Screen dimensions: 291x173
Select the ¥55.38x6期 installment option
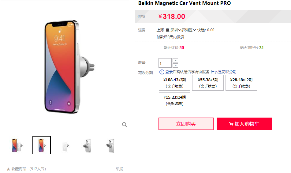click(x=208, y=83)
